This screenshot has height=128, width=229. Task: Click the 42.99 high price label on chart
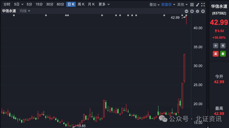[x=175, y=18]
